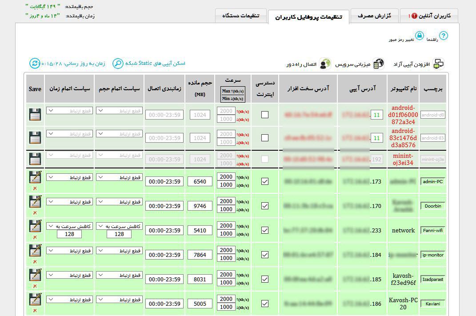Image resolution: width=476 pixels, height=316 pixels.
Task: Delete the Izadparast row with red X
Action: coord(35,286)
